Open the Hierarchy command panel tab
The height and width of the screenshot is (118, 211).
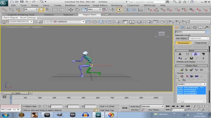coord(189,28)
